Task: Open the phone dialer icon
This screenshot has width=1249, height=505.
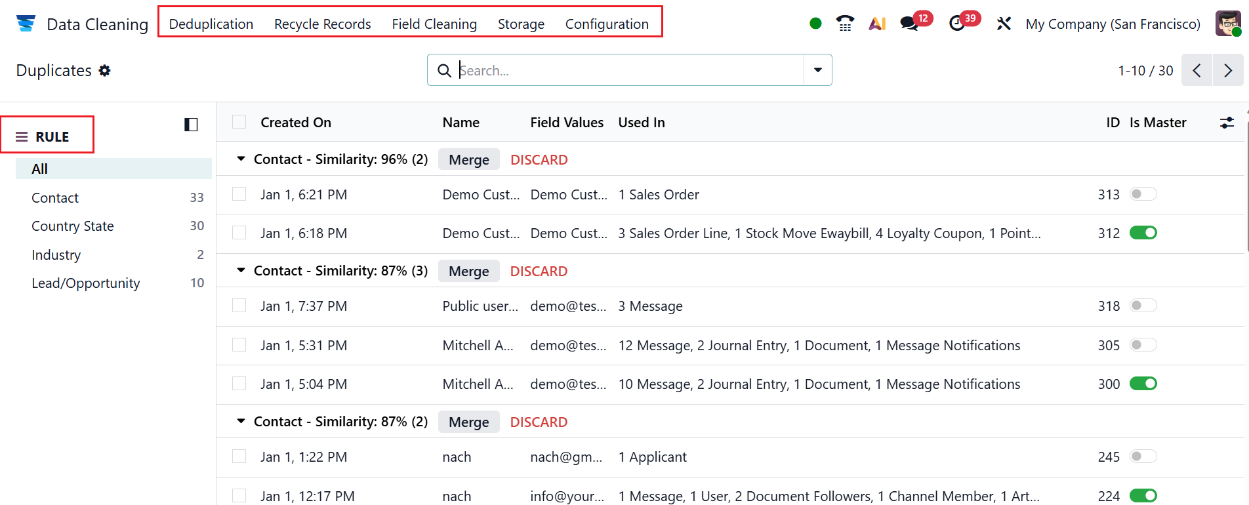Action: click(x=845, y=24)
